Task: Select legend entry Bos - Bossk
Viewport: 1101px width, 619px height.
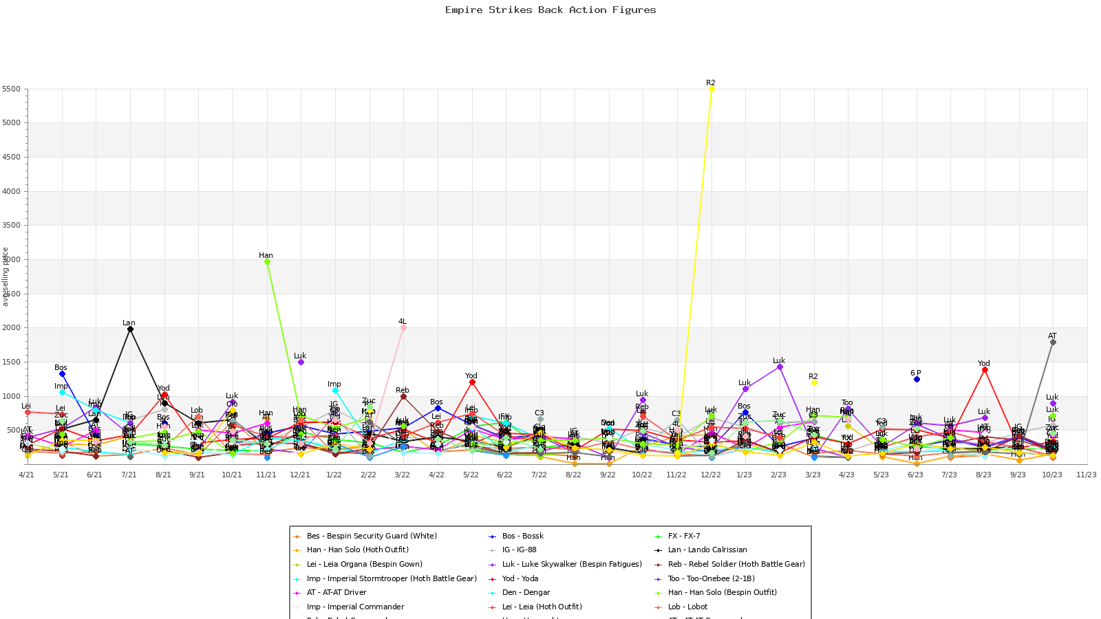Action: pos(523,536)
